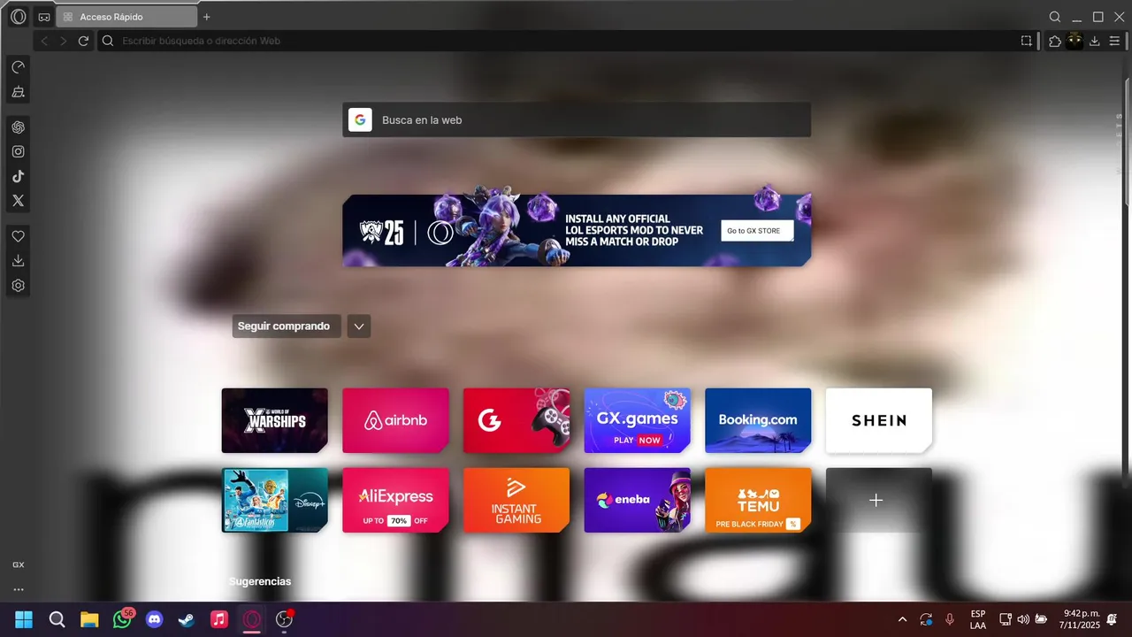1132x637 pixels.
Task: Open Steam from the taskbar
Action: [187, 619]
